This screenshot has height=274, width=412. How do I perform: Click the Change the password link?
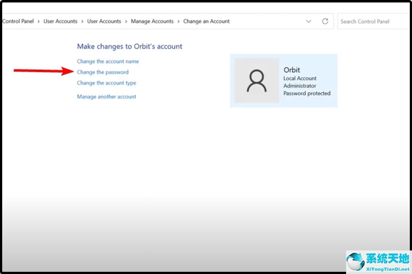click(x=103, y=72)
